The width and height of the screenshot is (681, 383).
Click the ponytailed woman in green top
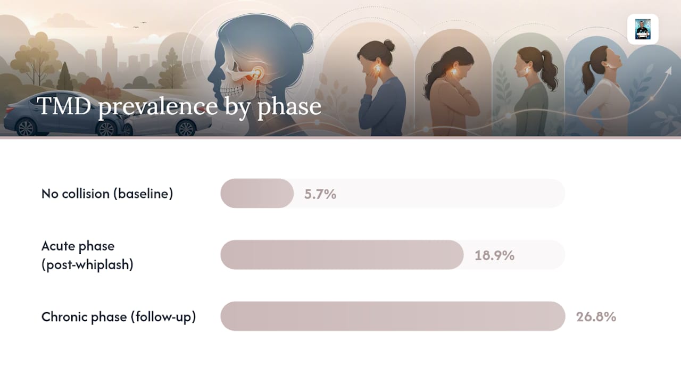coord(532,90)
